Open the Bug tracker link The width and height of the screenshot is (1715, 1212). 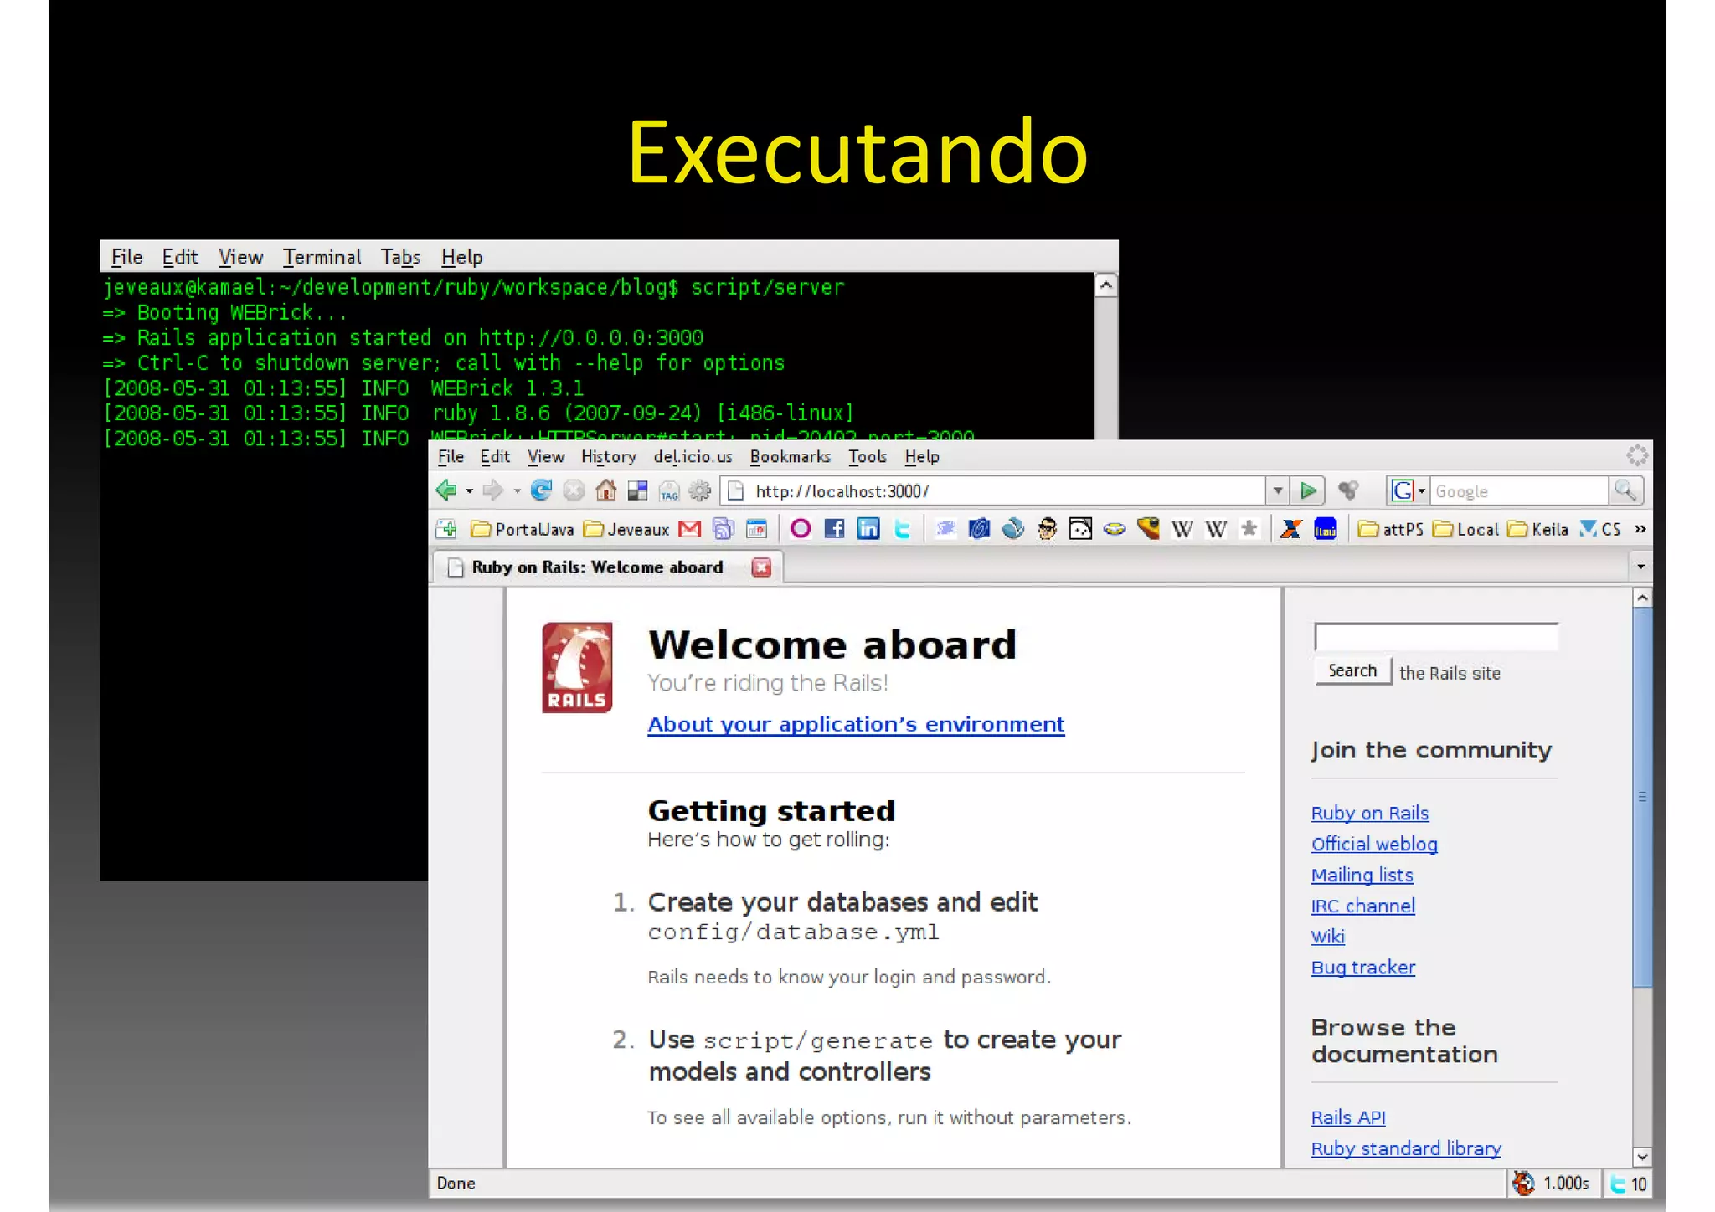(x=1362, y=968)
